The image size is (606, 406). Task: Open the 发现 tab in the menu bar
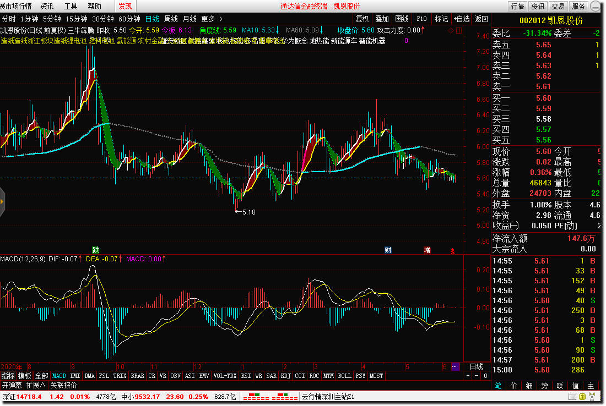tap(125, 6)
